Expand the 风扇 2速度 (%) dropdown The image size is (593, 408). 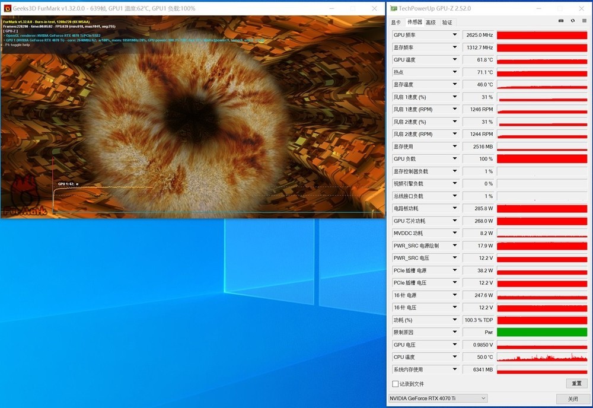[x=455, y=122]
